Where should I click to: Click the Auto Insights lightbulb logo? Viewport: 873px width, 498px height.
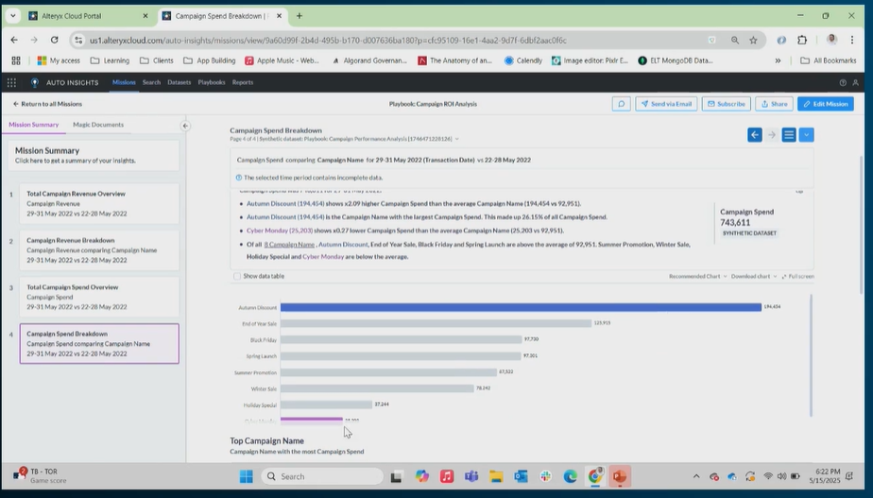click(x=35, y=82)
